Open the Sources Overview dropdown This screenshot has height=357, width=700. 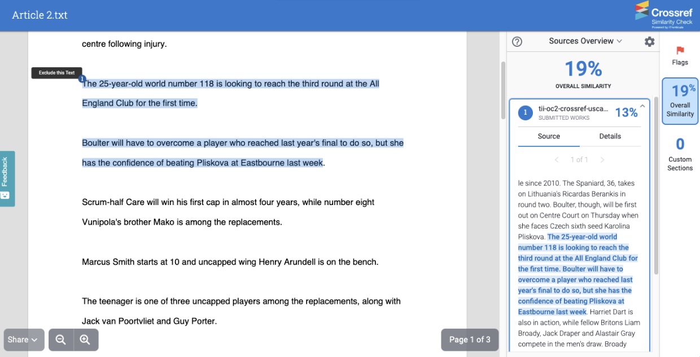tap(585, 41)
